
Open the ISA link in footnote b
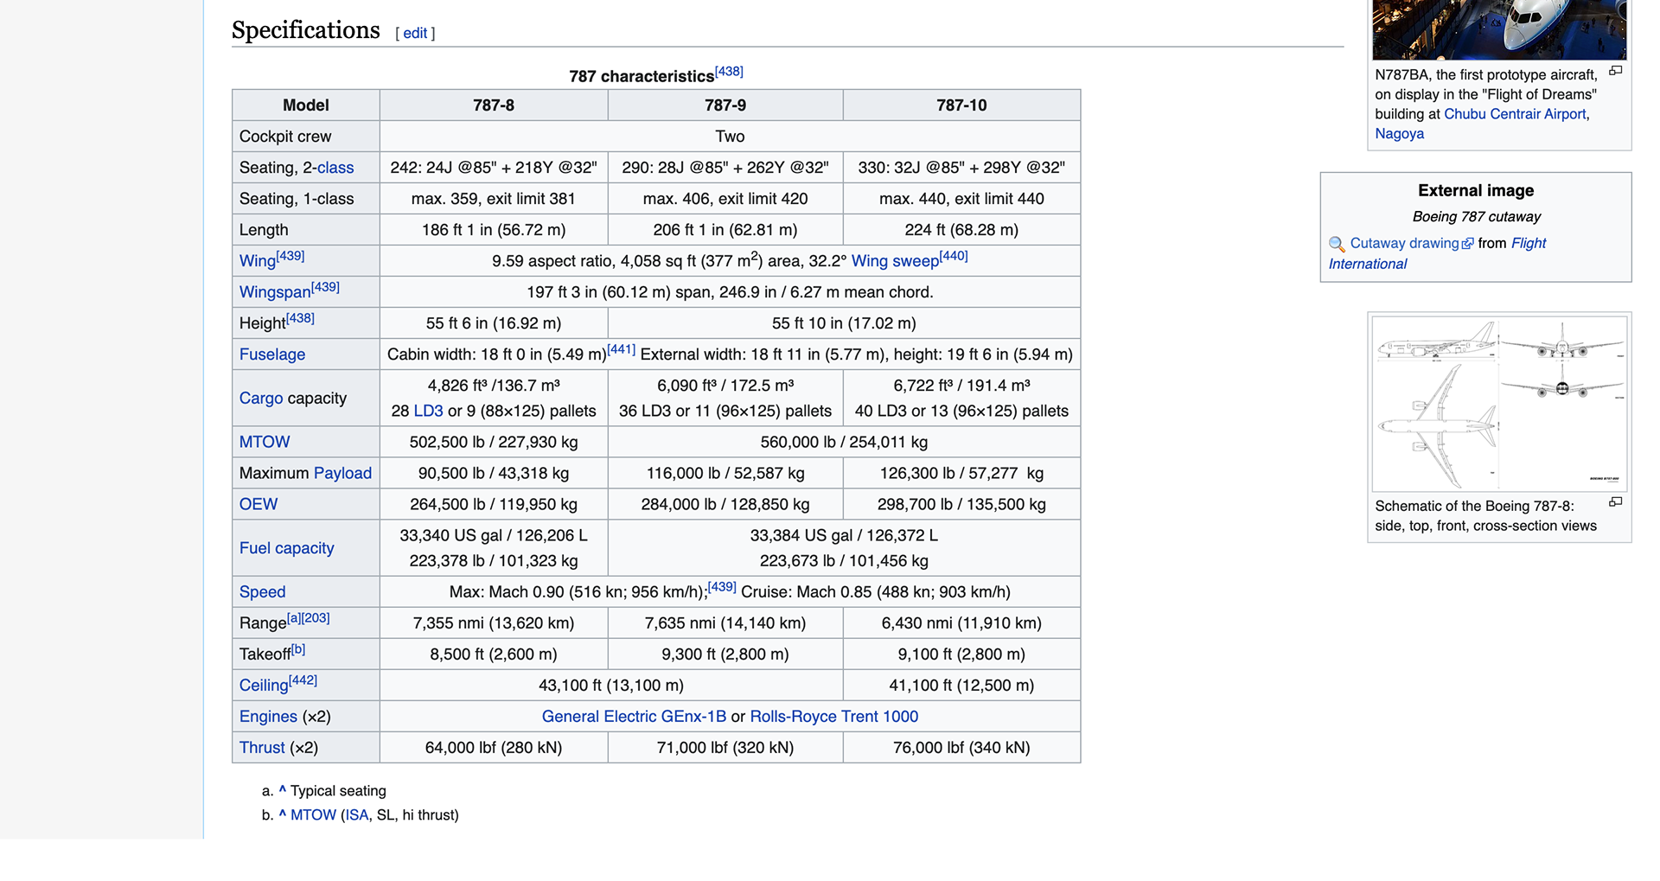[x=357, y=815]
